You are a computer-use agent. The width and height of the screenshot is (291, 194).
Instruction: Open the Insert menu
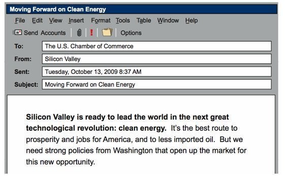[x=76, y=20]
